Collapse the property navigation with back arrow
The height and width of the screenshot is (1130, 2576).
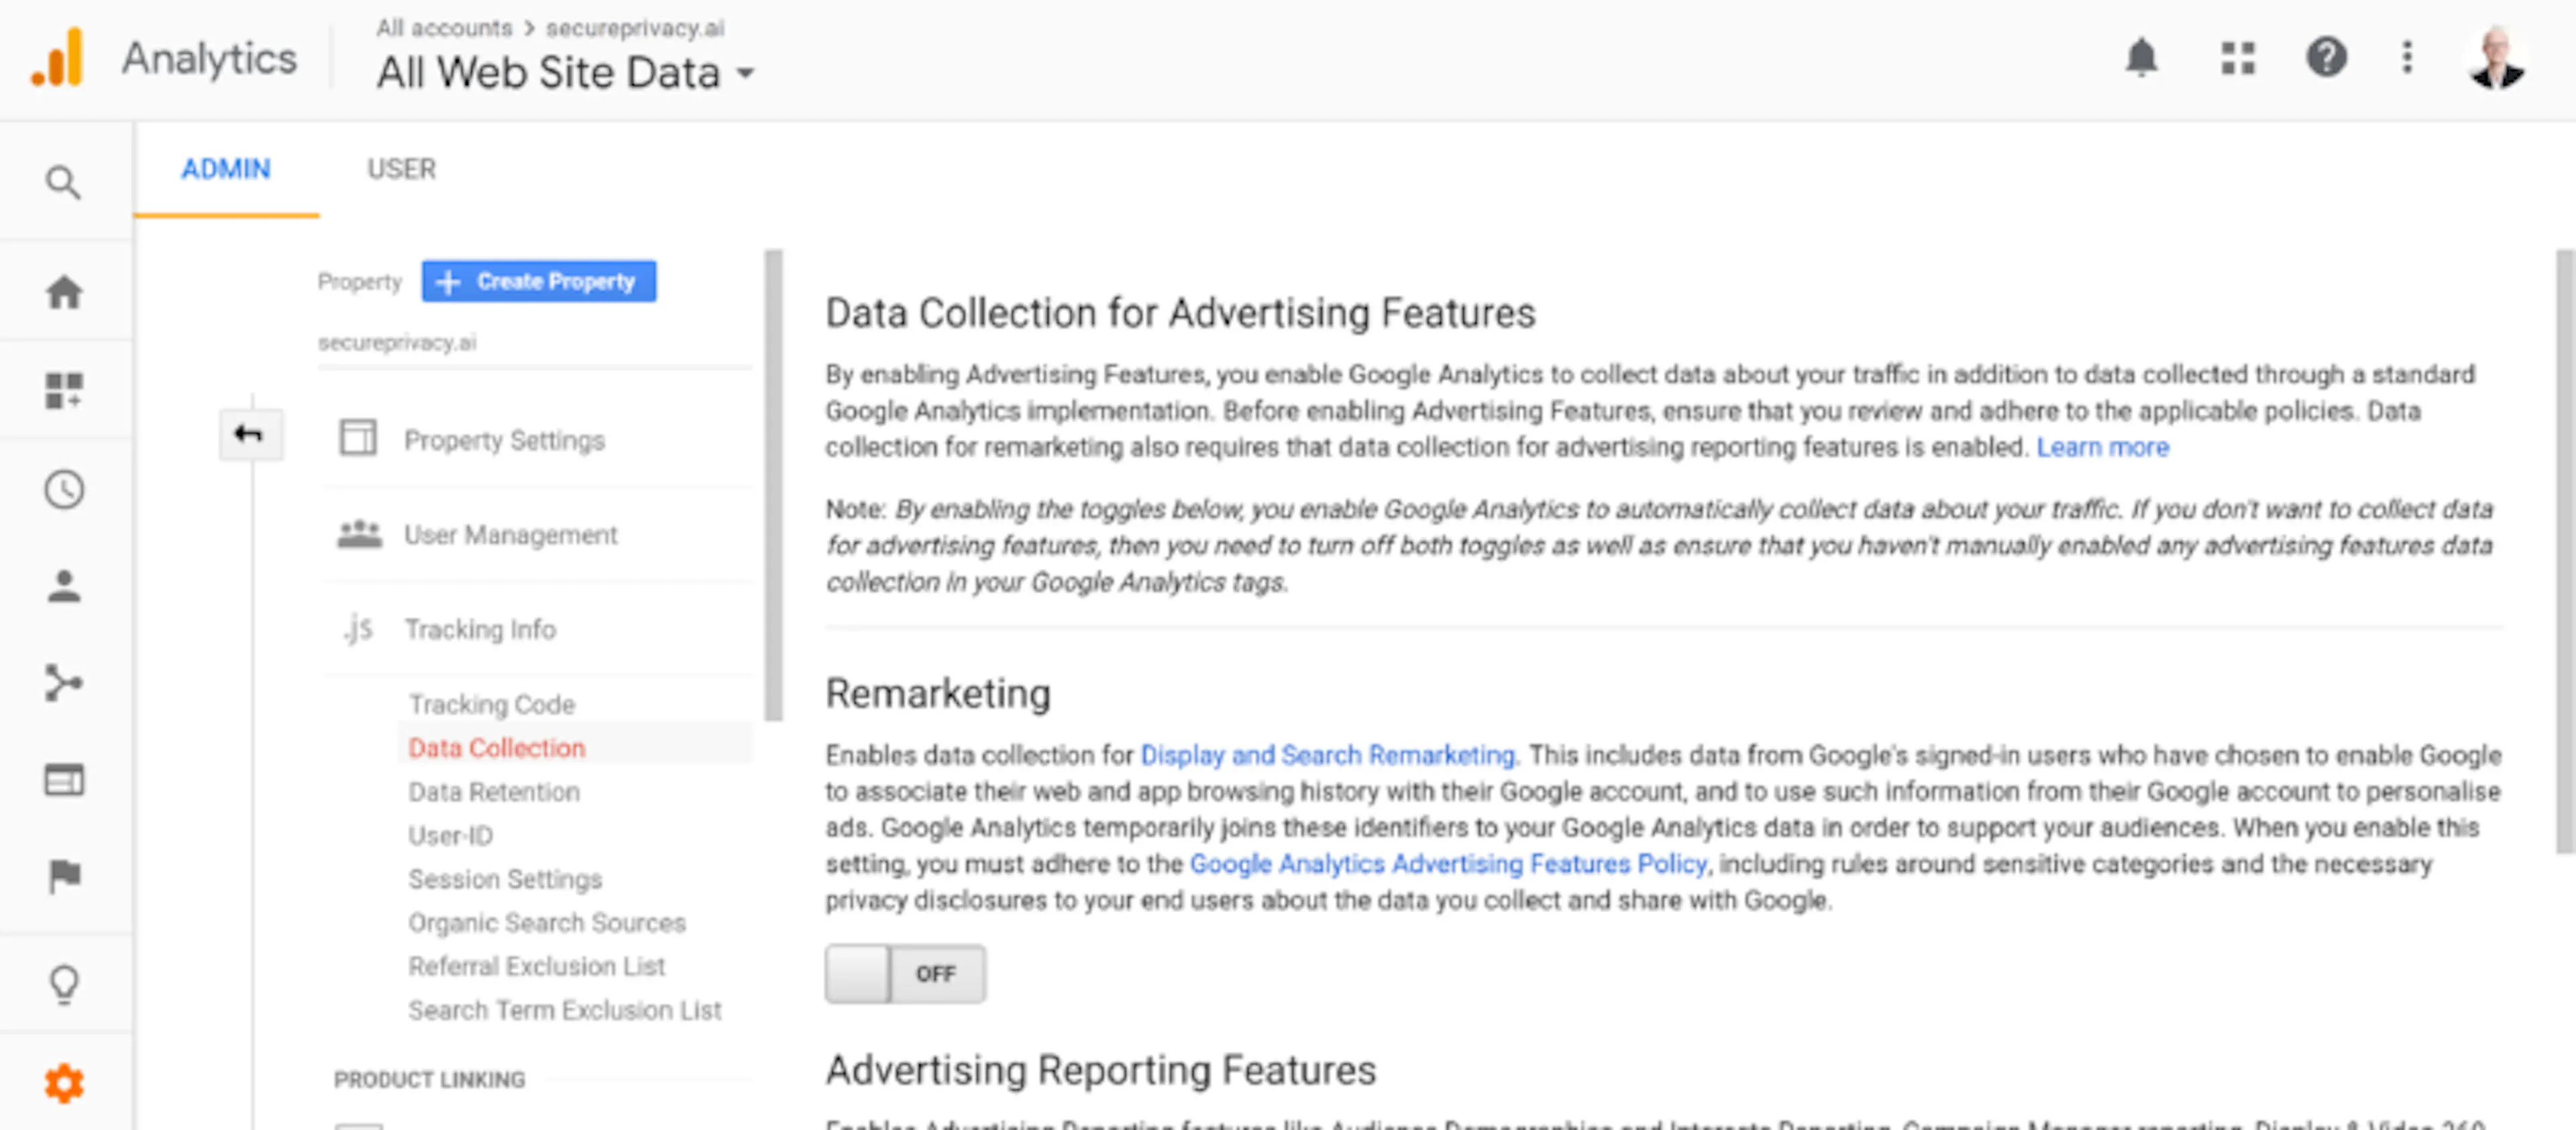[251, 435]
